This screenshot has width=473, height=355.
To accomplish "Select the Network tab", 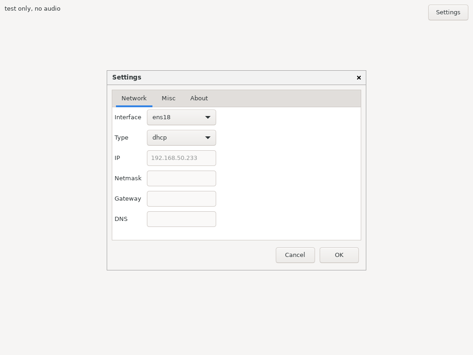I will click(134, 98).
